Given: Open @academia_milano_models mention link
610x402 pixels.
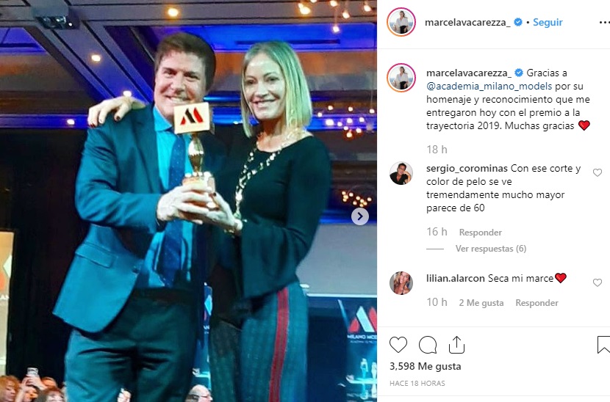Looking at the screenshot, I should (x=489, y=86).
